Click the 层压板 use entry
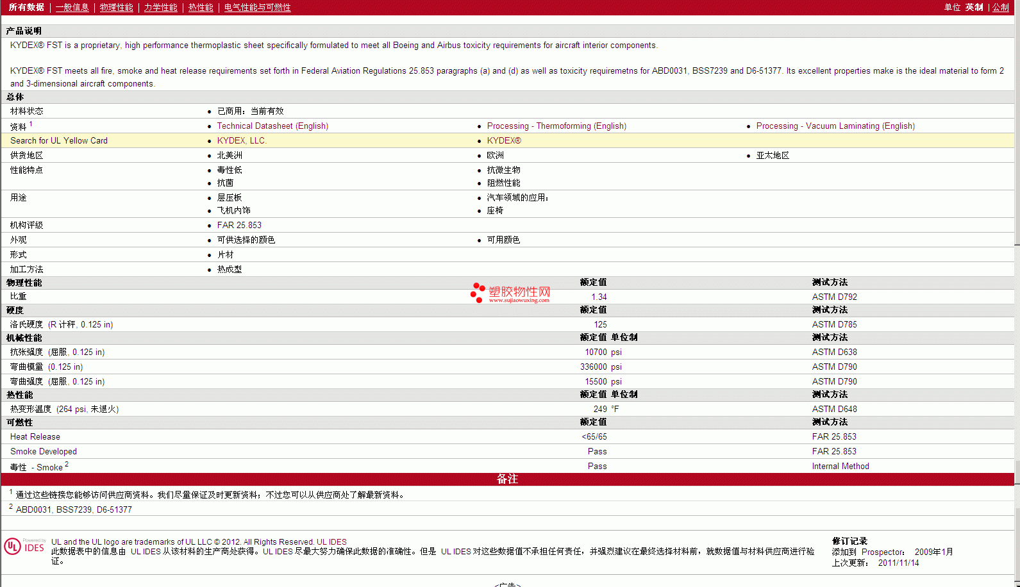This screenshot has height=587, width=1020. tap(230, 198)
